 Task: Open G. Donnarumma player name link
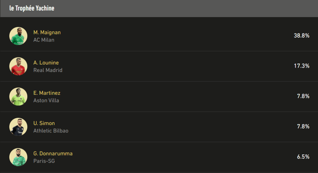(53, 153)
